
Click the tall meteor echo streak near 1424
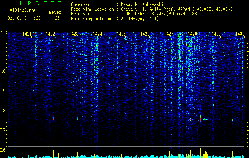point(103,115)
